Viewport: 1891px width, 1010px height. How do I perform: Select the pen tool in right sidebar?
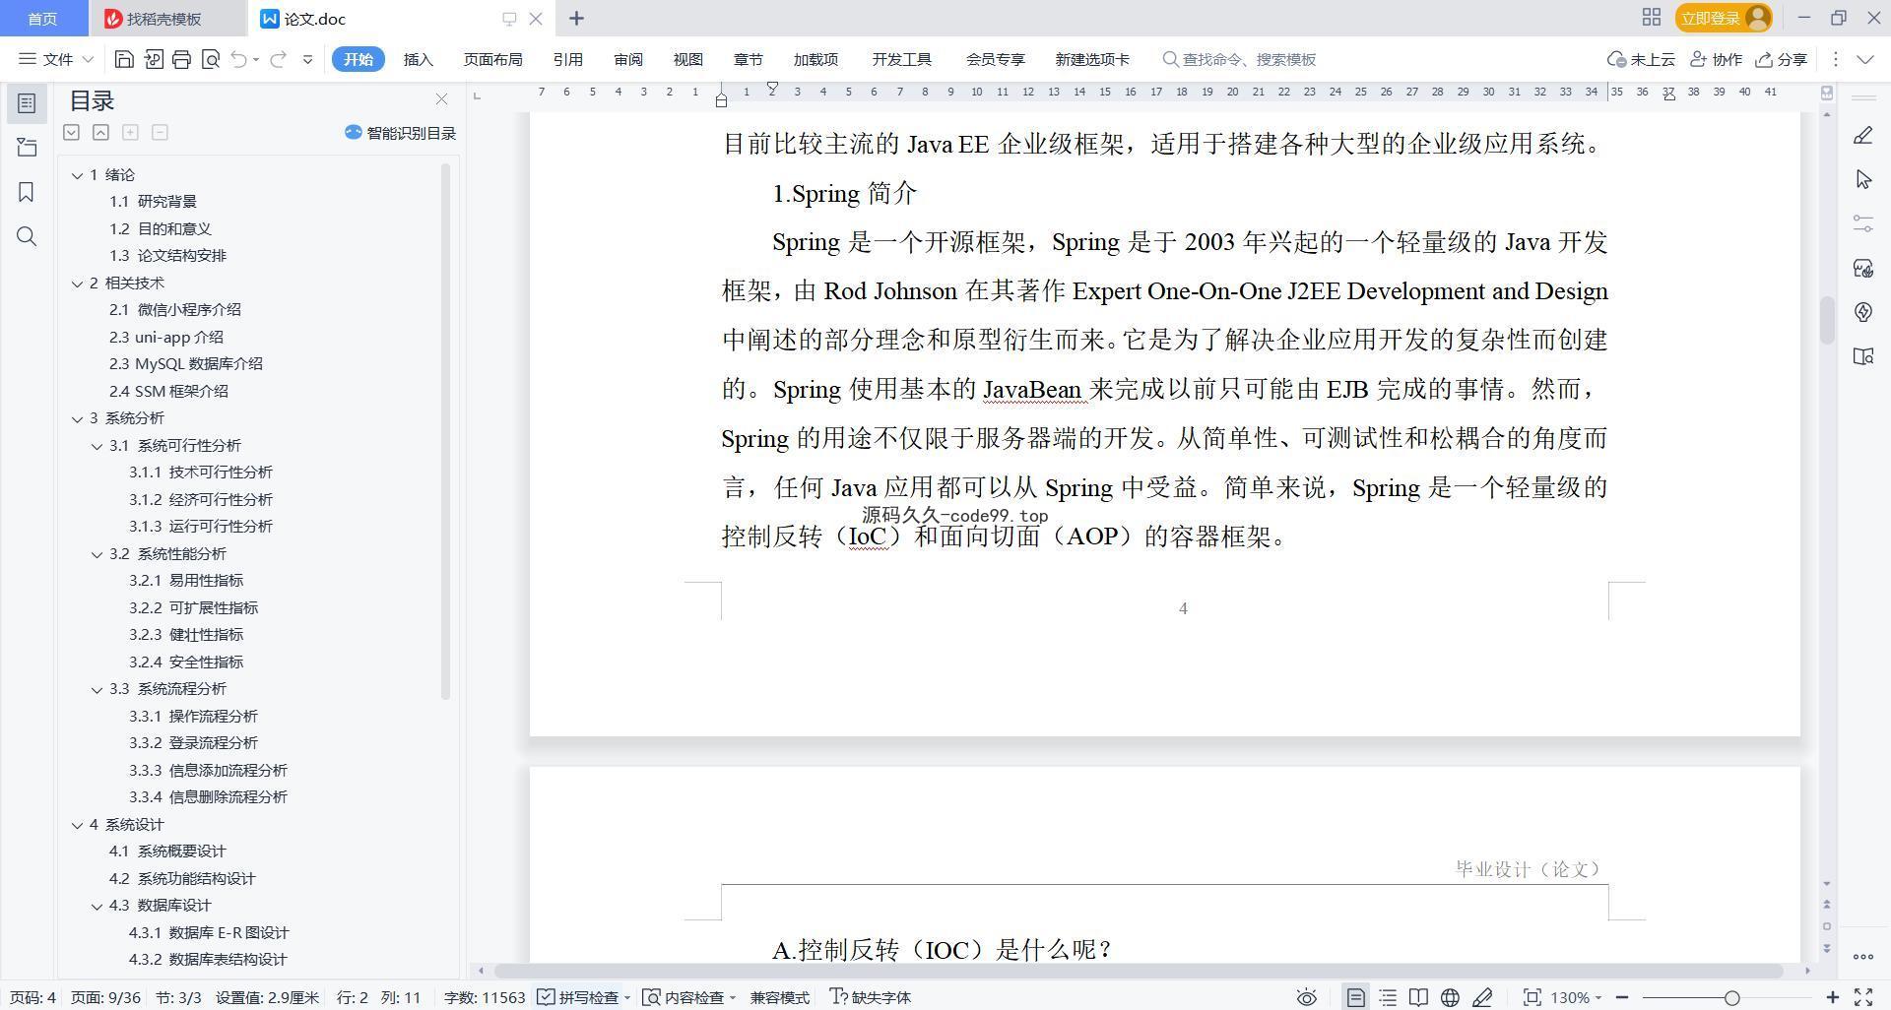pos(1862,136)
